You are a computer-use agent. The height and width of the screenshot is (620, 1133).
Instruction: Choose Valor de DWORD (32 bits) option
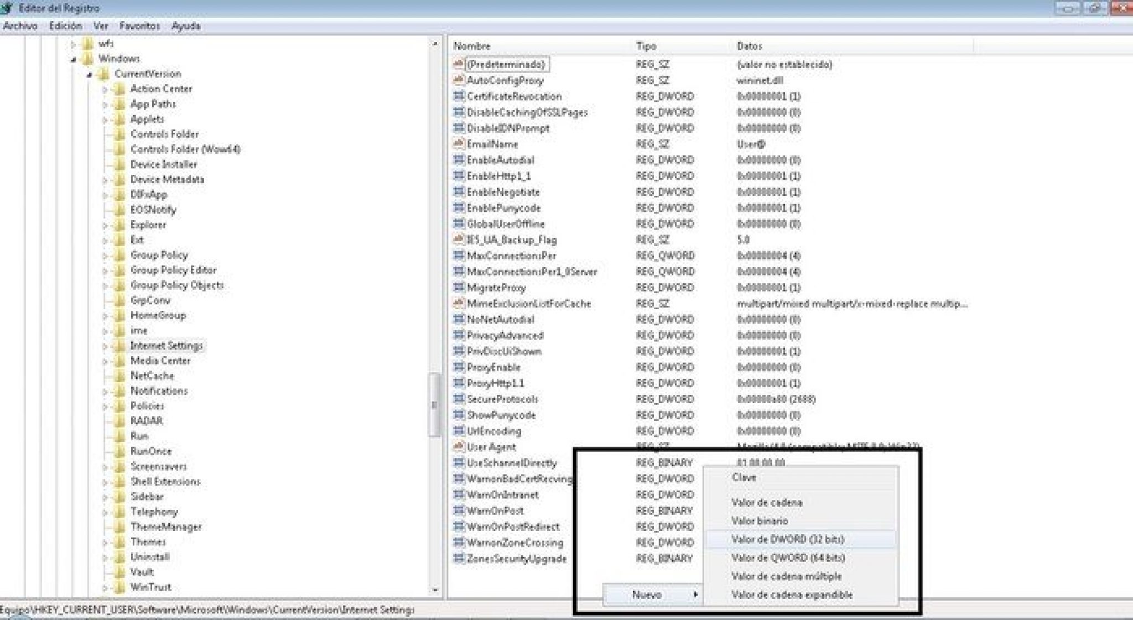(787, 539)
